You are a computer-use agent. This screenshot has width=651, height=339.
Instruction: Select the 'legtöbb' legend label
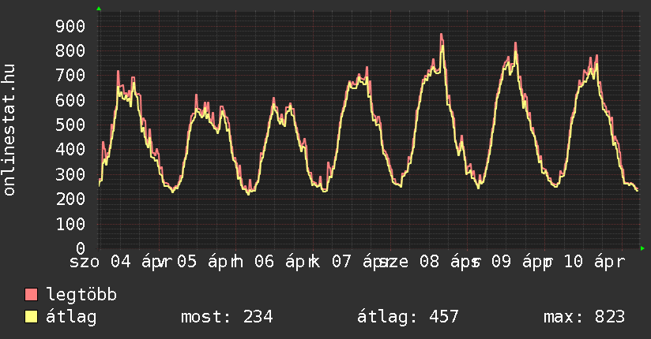[x=82, y=295]
